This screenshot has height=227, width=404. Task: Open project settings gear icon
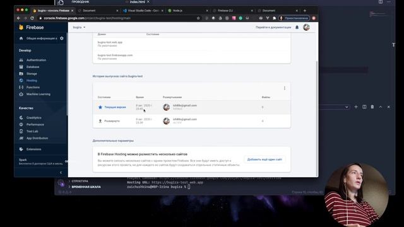[x=62, y=38]
